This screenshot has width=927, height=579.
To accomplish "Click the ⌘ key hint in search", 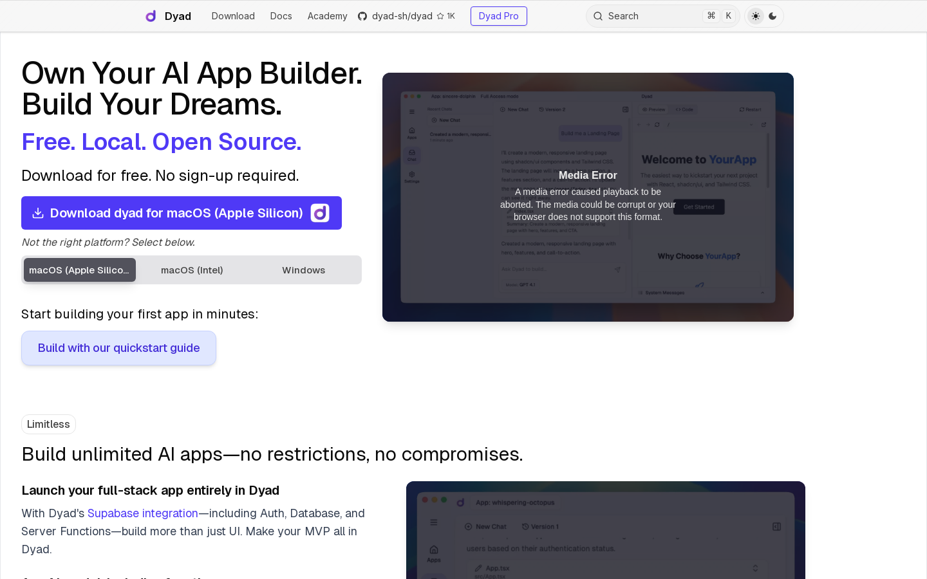I will coord(711,16).
